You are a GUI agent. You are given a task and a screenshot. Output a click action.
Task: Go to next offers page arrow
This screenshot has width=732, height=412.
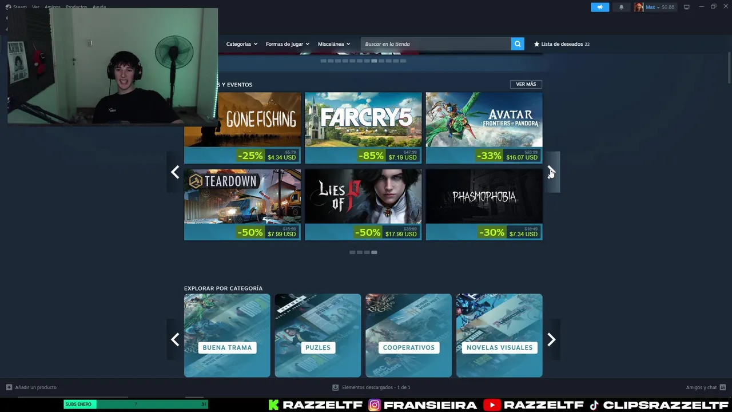pyautogui.click(x=551, y=172)
